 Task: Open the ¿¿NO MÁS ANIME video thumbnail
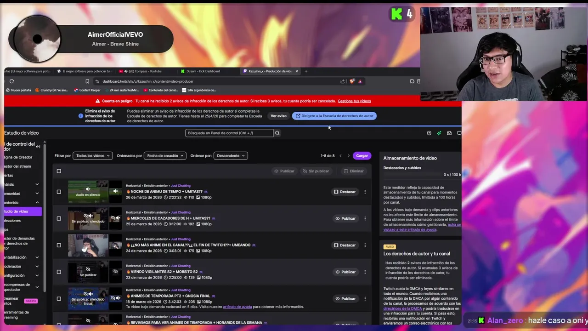[88, 245]
